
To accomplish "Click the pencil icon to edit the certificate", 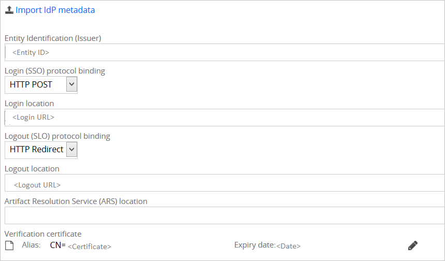I will [x=412, y=245].
